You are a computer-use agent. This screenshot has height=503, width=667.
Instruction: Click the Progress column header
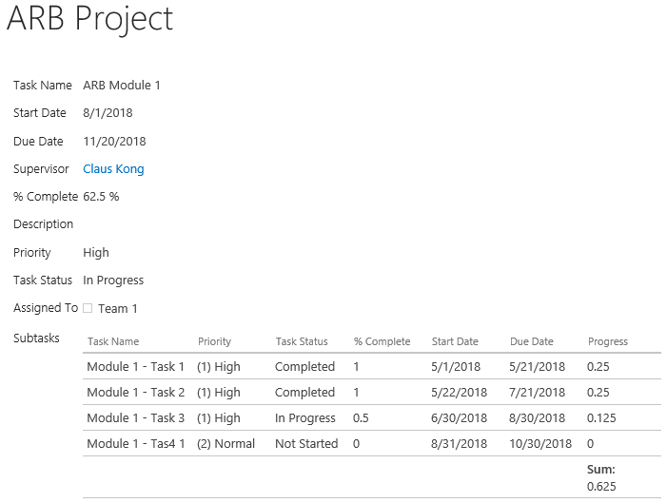click(x=608, y=341)
